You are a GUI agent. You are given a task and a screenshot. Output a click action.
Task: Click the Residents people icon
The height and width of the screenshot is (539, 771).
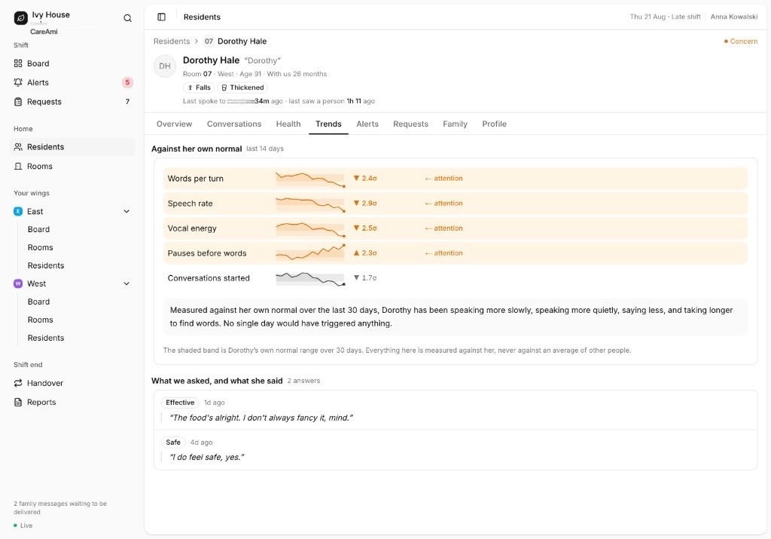pyautogui.click(x=18, y=147)
